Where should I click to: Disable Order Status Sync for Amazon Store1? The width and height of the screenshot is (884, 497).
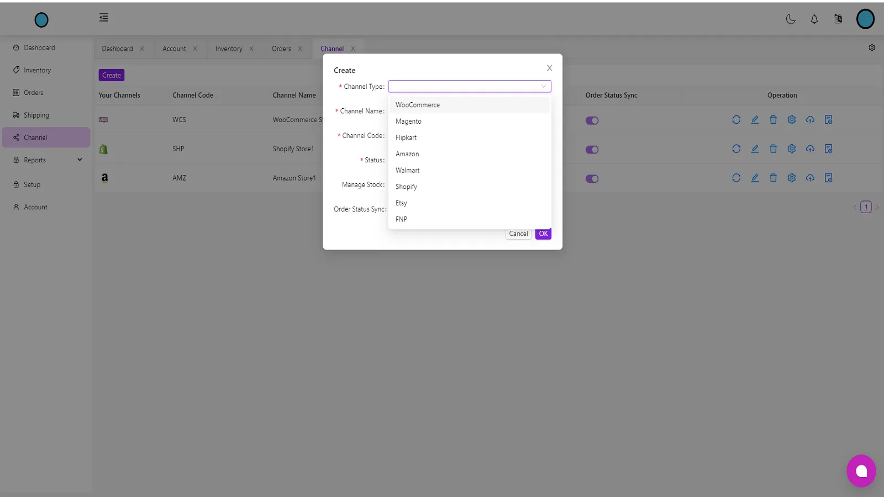[x=592, y=178]
